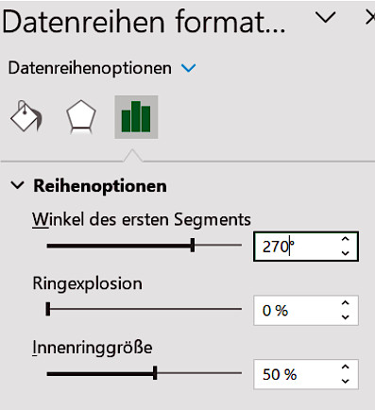
Task: Open the Fill & Line paint bucket tab
Action: coord(26,116)
